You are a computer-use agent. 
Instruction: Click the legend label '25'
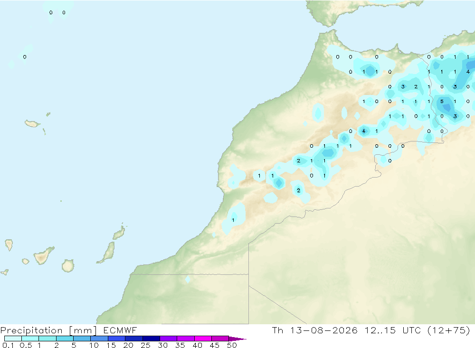145,345
